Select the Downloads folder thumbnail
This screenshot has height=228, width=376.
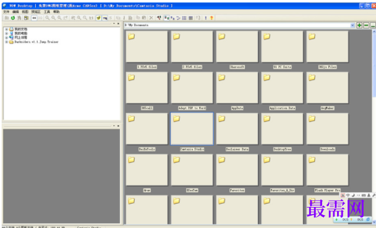tap(327, 129)
